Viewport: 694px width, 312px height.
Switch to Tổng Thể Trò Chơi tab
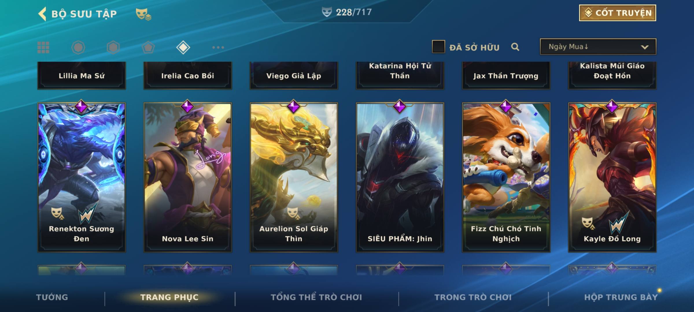(x=316, y=297)
